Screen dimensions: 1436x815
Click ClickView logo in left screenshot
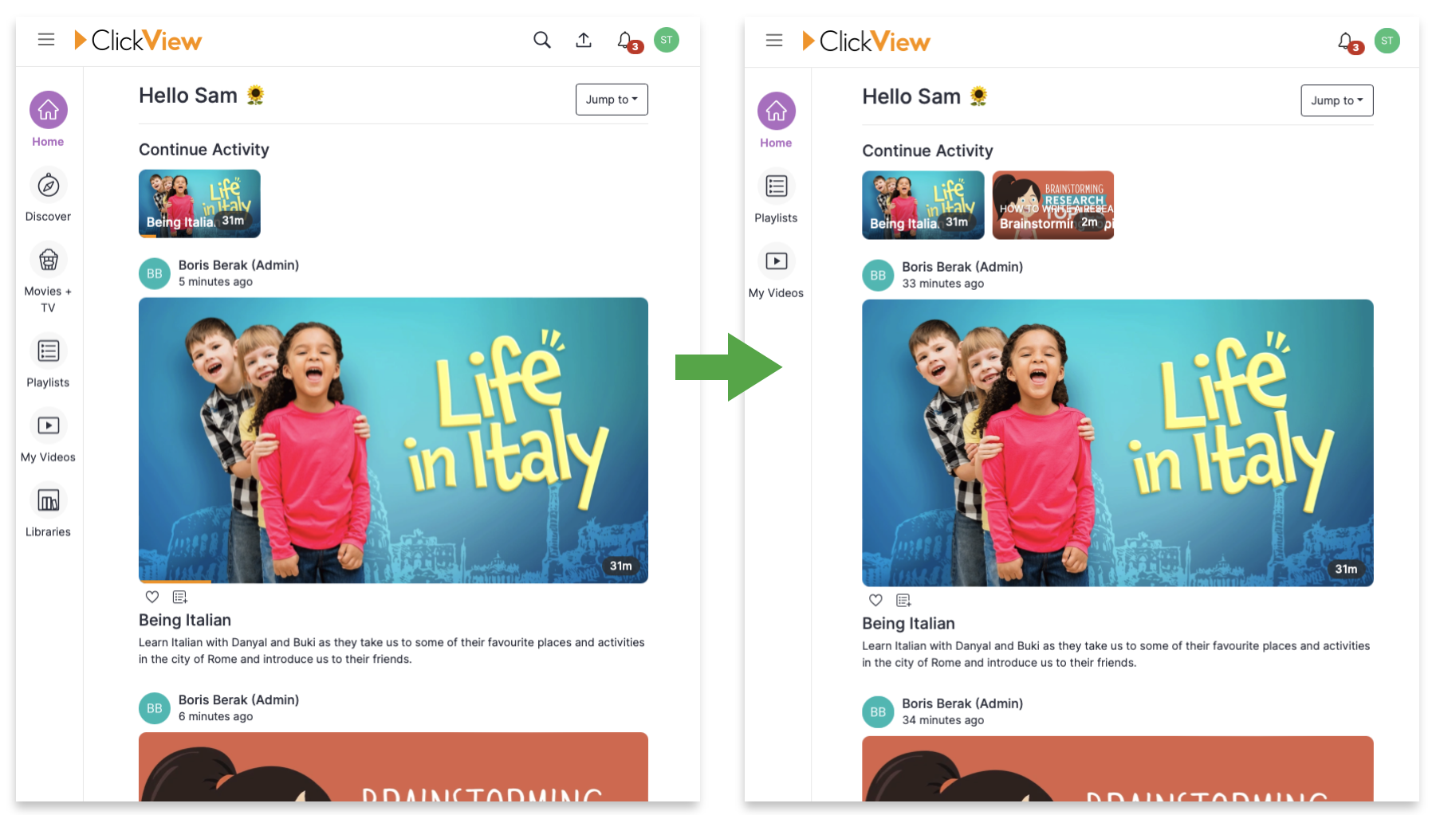tap(138, 40)
